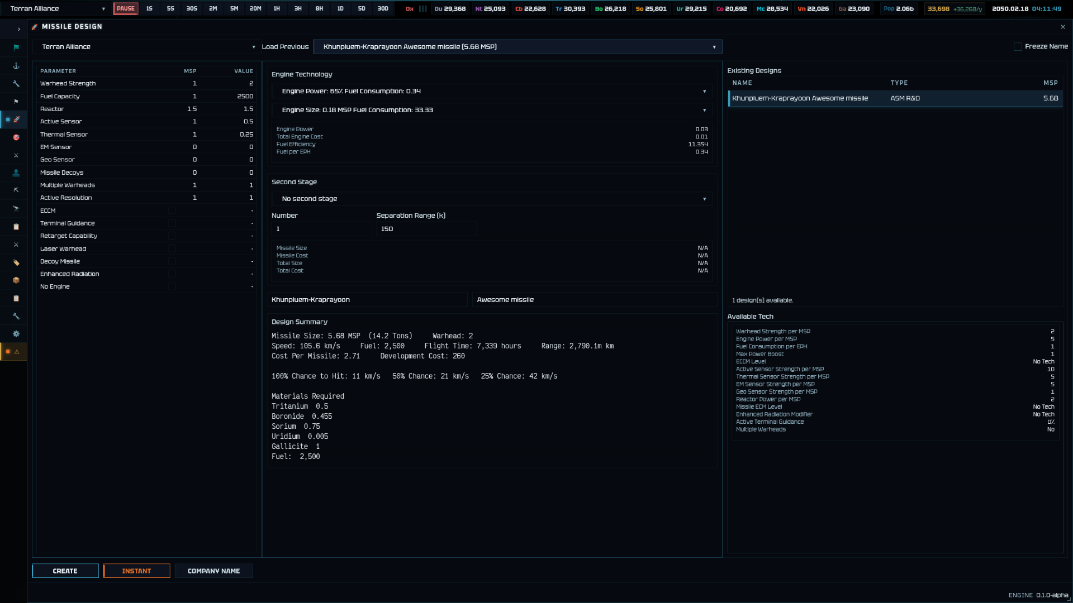Open the Engine Size 0.18 MSP dropdown
Image resolution: width=1073 pixels, height=603 pixels.
pos(492,110)
